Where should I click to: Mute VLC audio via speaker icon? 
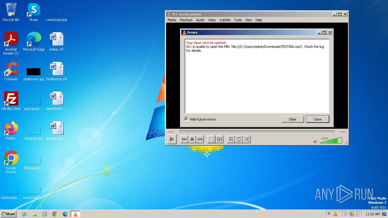316,141
